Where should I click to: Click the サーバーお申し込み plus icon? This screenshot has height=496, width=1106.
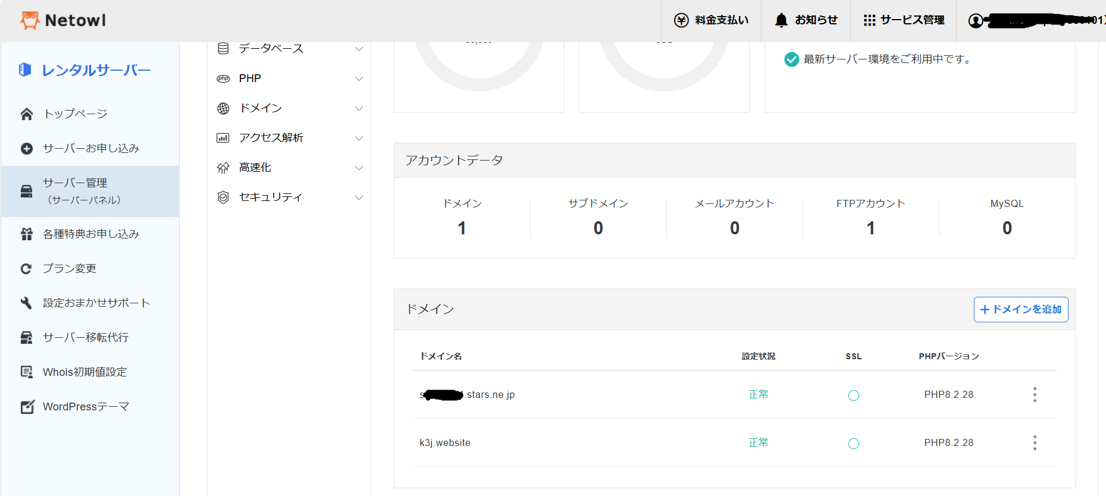pos(27,148)
